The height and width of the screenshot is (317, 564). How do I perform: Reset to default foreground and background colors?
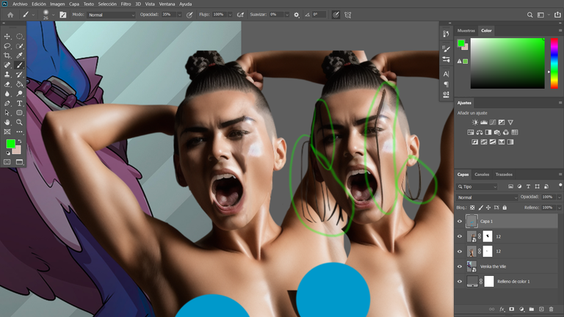(x=8, y=153)
